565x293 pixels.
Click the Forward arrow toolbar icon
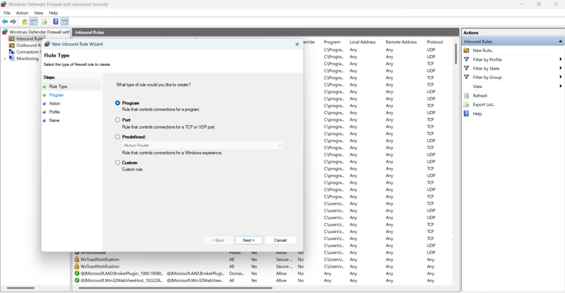(x=13, y=22)
